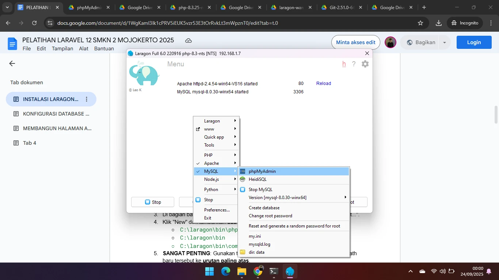The width and height of the screenshot is (499, 280).
Task: Open the 'dir: data' folder entry
Action: point(256,252)
